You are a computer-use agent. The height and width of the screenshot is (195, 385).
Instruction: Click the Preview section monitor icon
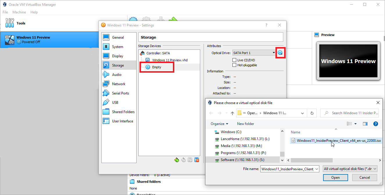(x=317, y=35)
